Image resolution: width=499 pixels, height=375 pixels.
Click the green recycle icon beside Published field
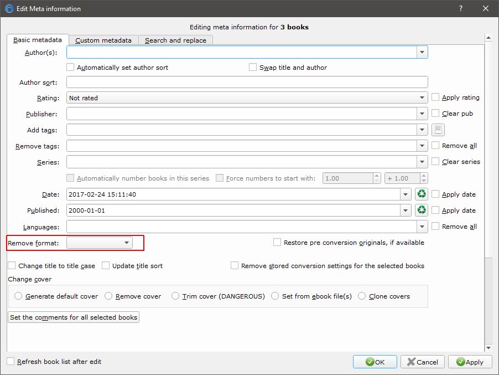(x=422, y=210)
